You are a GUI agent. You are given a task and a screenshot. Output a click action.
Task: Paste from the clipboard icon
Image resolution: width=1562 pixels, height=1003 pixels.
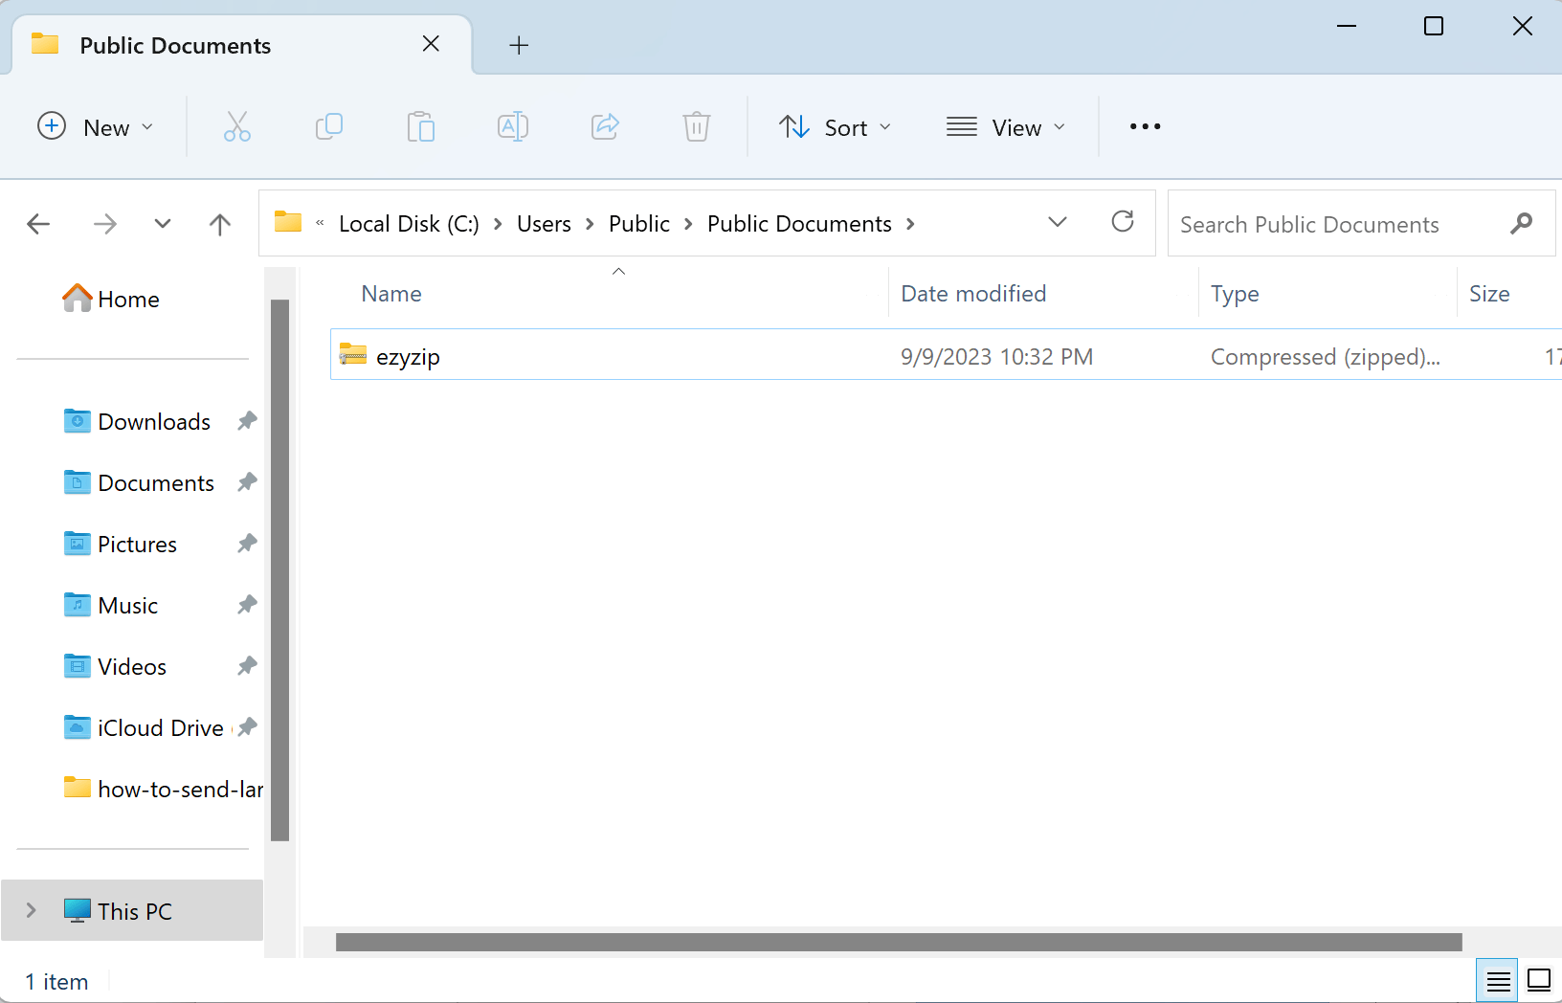(421, 125)
